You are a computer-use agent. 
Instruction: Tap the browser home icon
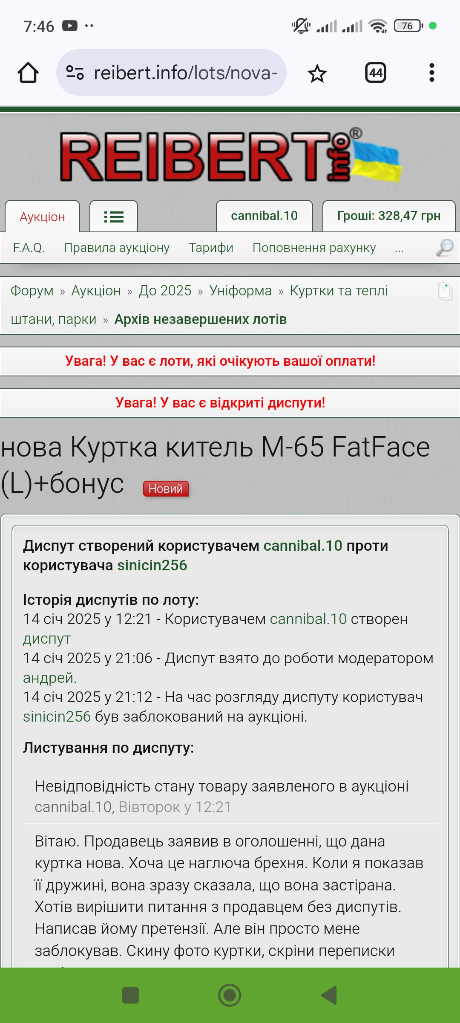pyautogui.click(x=28, y=73)
